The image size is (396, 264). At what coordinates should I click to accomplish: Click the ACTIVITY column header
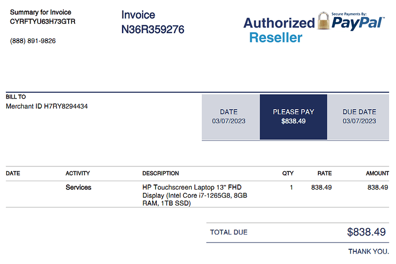[x=78, y=173]
